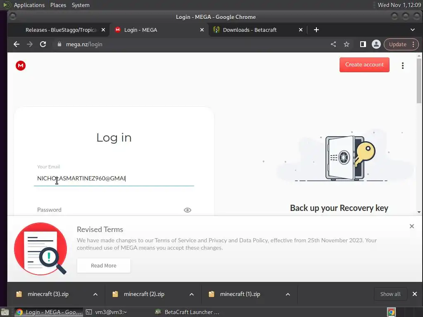Click the minecraft (1).zip file icon
This screenshot has width=423, height=317.
211,294
